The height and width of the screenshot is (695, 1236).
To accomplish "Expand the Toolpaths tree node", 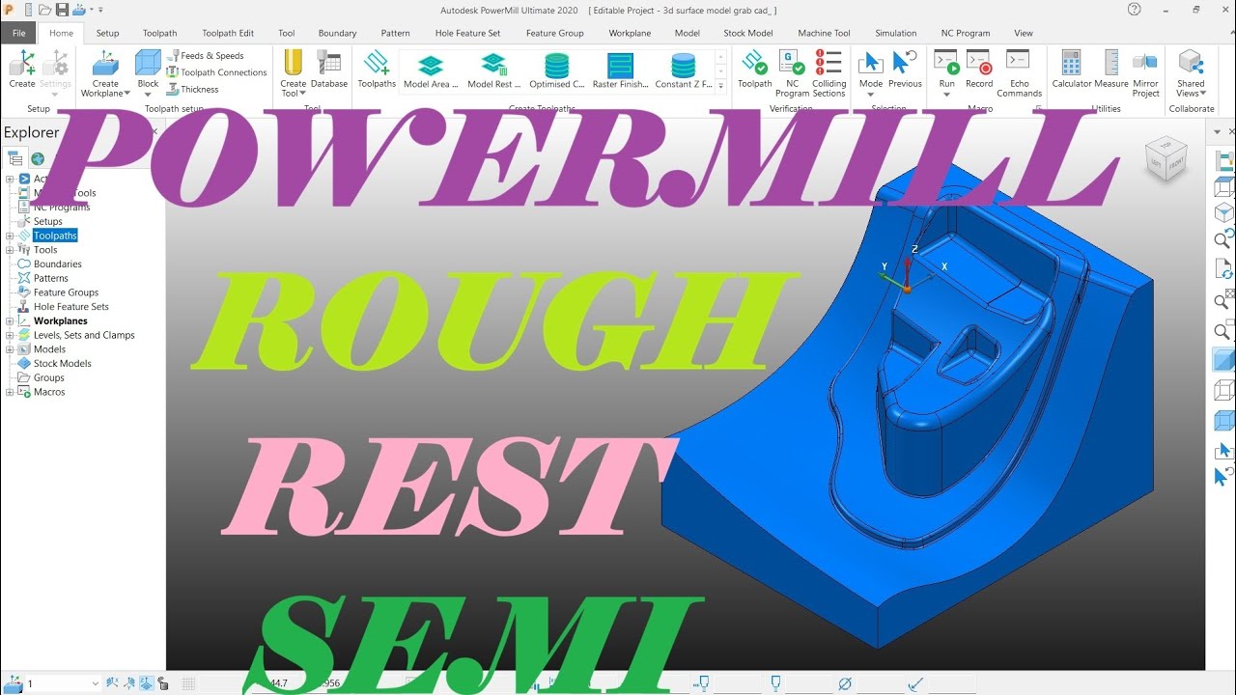I will (x=10, y=236).
